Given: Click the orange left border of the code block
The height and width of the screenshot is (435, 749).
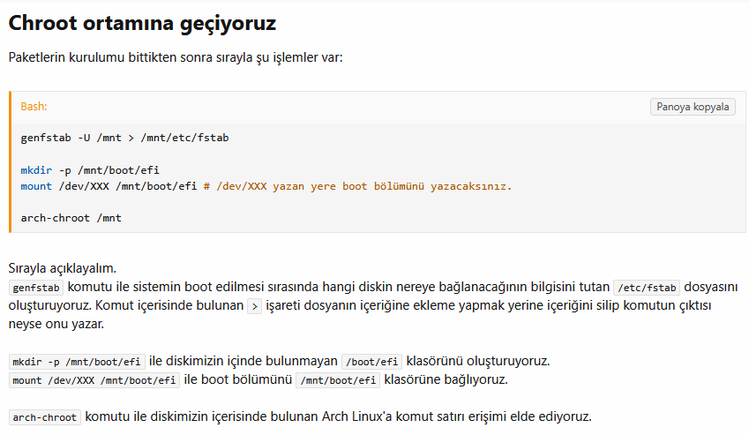Looking at the screenshot, I should (11, 161).
